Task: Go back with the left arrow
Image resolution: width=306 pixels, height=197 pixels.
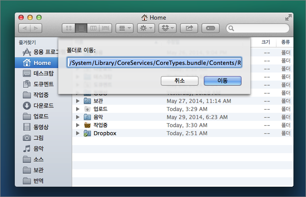Action: click(24, 29)
